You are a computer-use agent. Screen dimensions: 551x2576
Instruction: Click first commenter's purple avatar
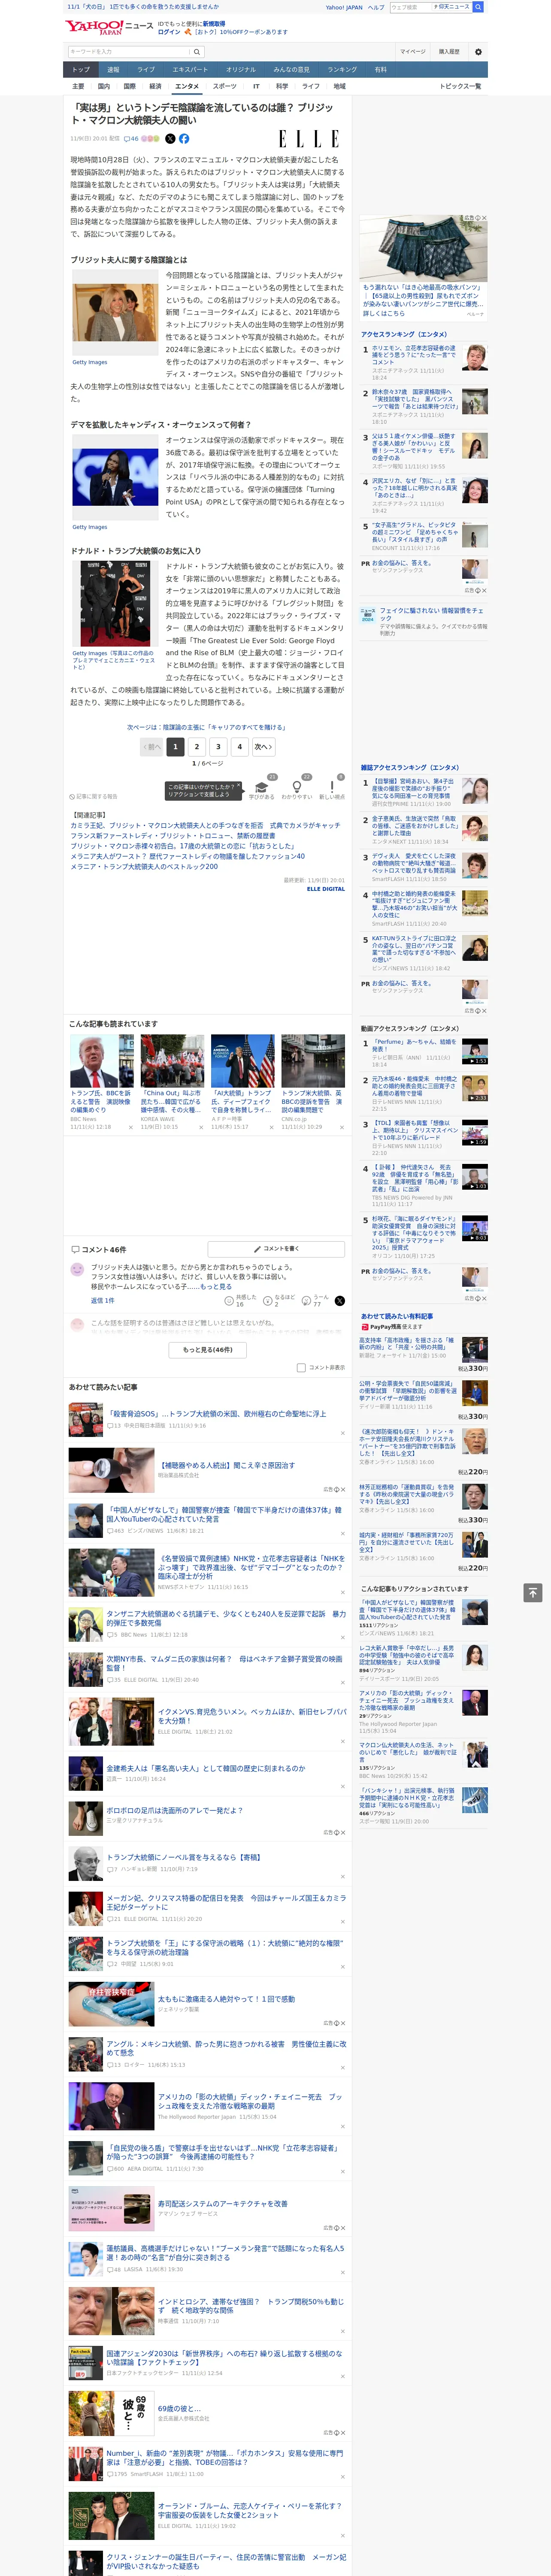click(x=77, y=1269)
